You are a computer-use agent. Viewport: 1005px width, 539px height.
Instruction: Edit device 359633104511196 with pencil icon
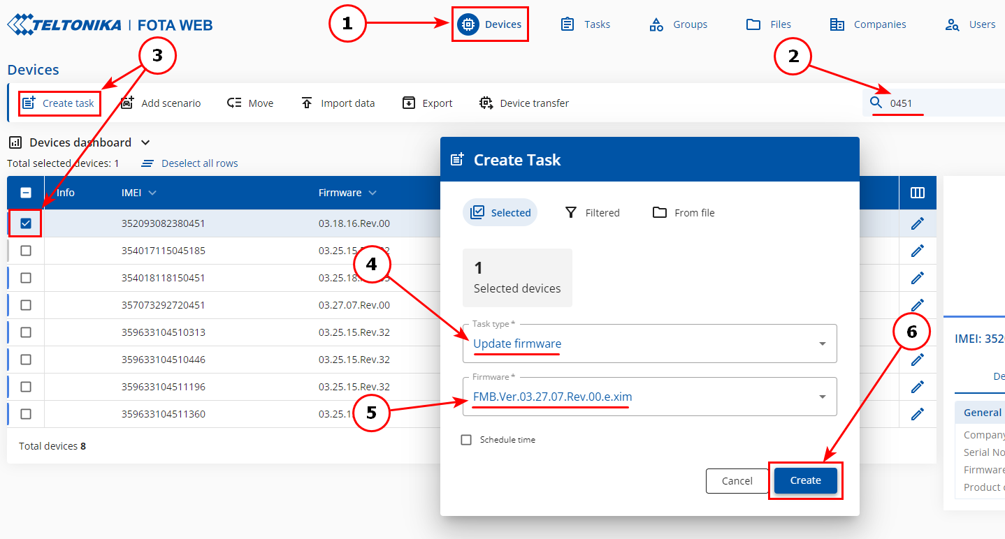click(918, 387)
